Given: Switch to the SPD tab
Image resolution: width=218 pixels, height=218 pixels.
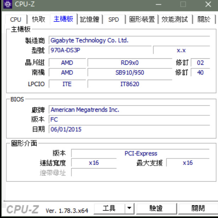Looking at the screenshot, I should click(114, 19).
